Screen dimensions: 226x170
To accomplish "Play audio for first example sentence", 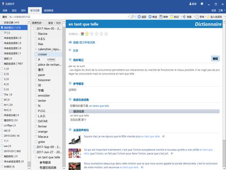I will tap(164, 136).
